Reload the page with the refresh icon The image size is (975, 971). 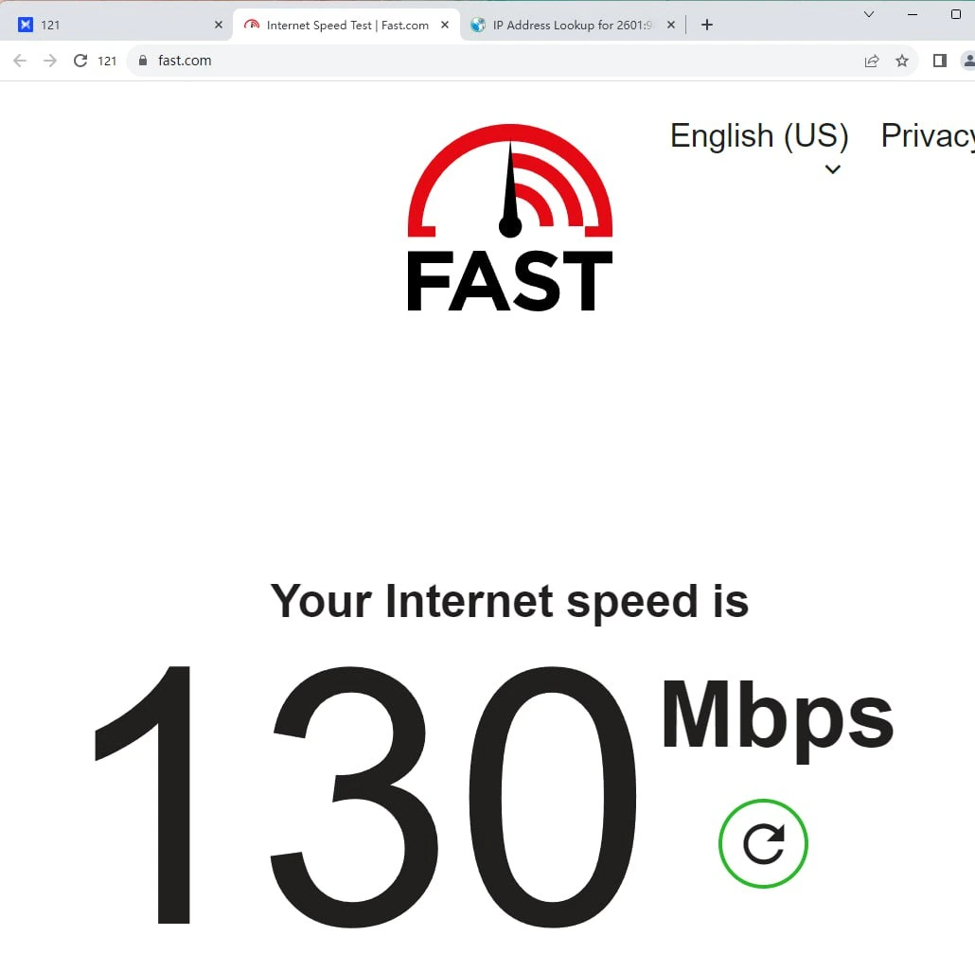coord(80,61)
